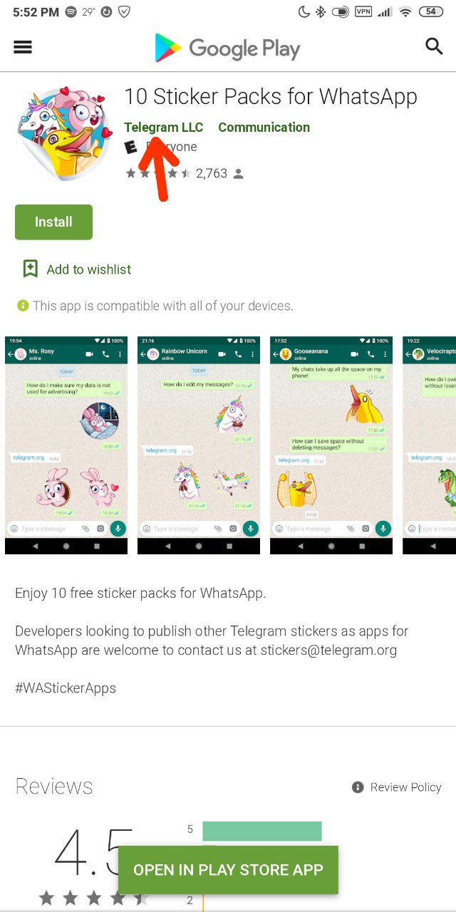
Task: Open the Communication category link
Action: (x=264, y=128)
